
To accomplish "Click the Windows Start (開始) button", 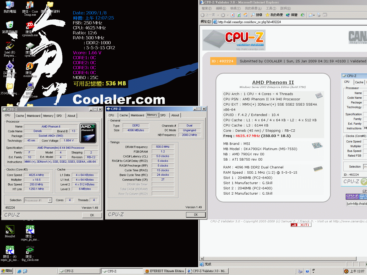I will 7,271.
